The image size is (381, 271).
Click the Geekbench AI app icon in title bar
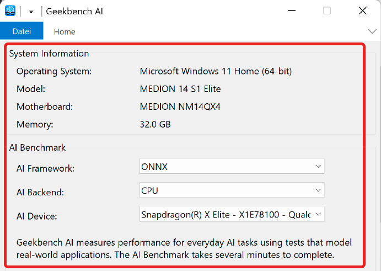[x=10, y=10]
